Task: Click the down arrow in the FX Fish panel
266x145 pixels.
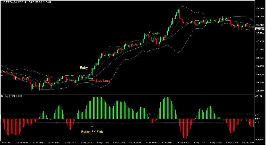Action: 149,114
